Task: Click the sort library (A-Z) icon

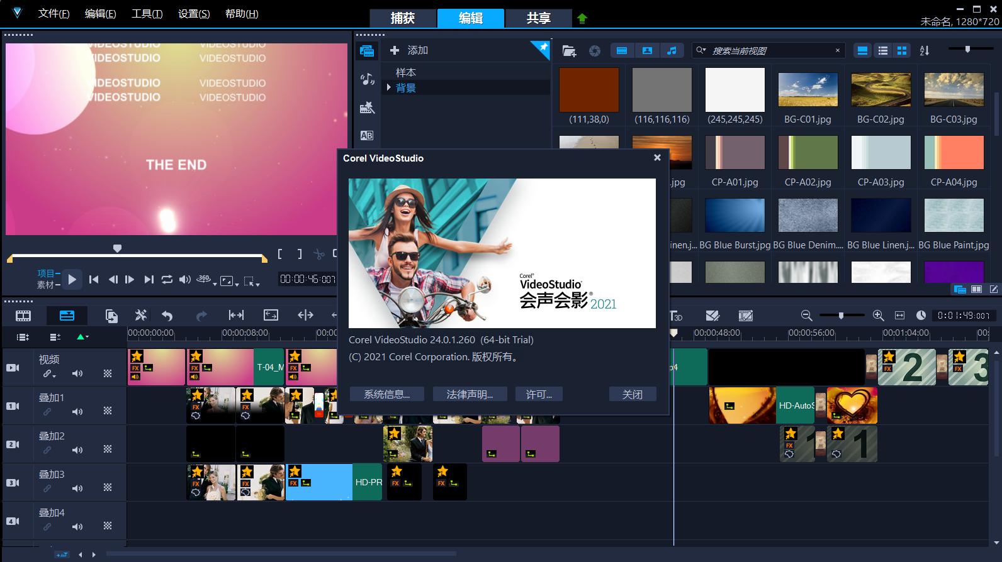Action: (925, 50)
